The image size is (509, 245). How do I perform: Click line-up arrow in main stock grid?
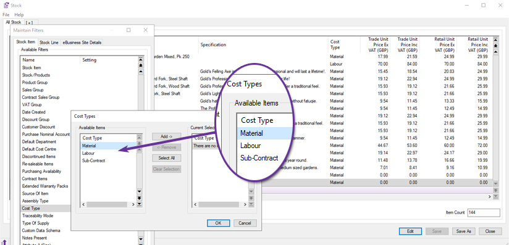coord(495,52)
